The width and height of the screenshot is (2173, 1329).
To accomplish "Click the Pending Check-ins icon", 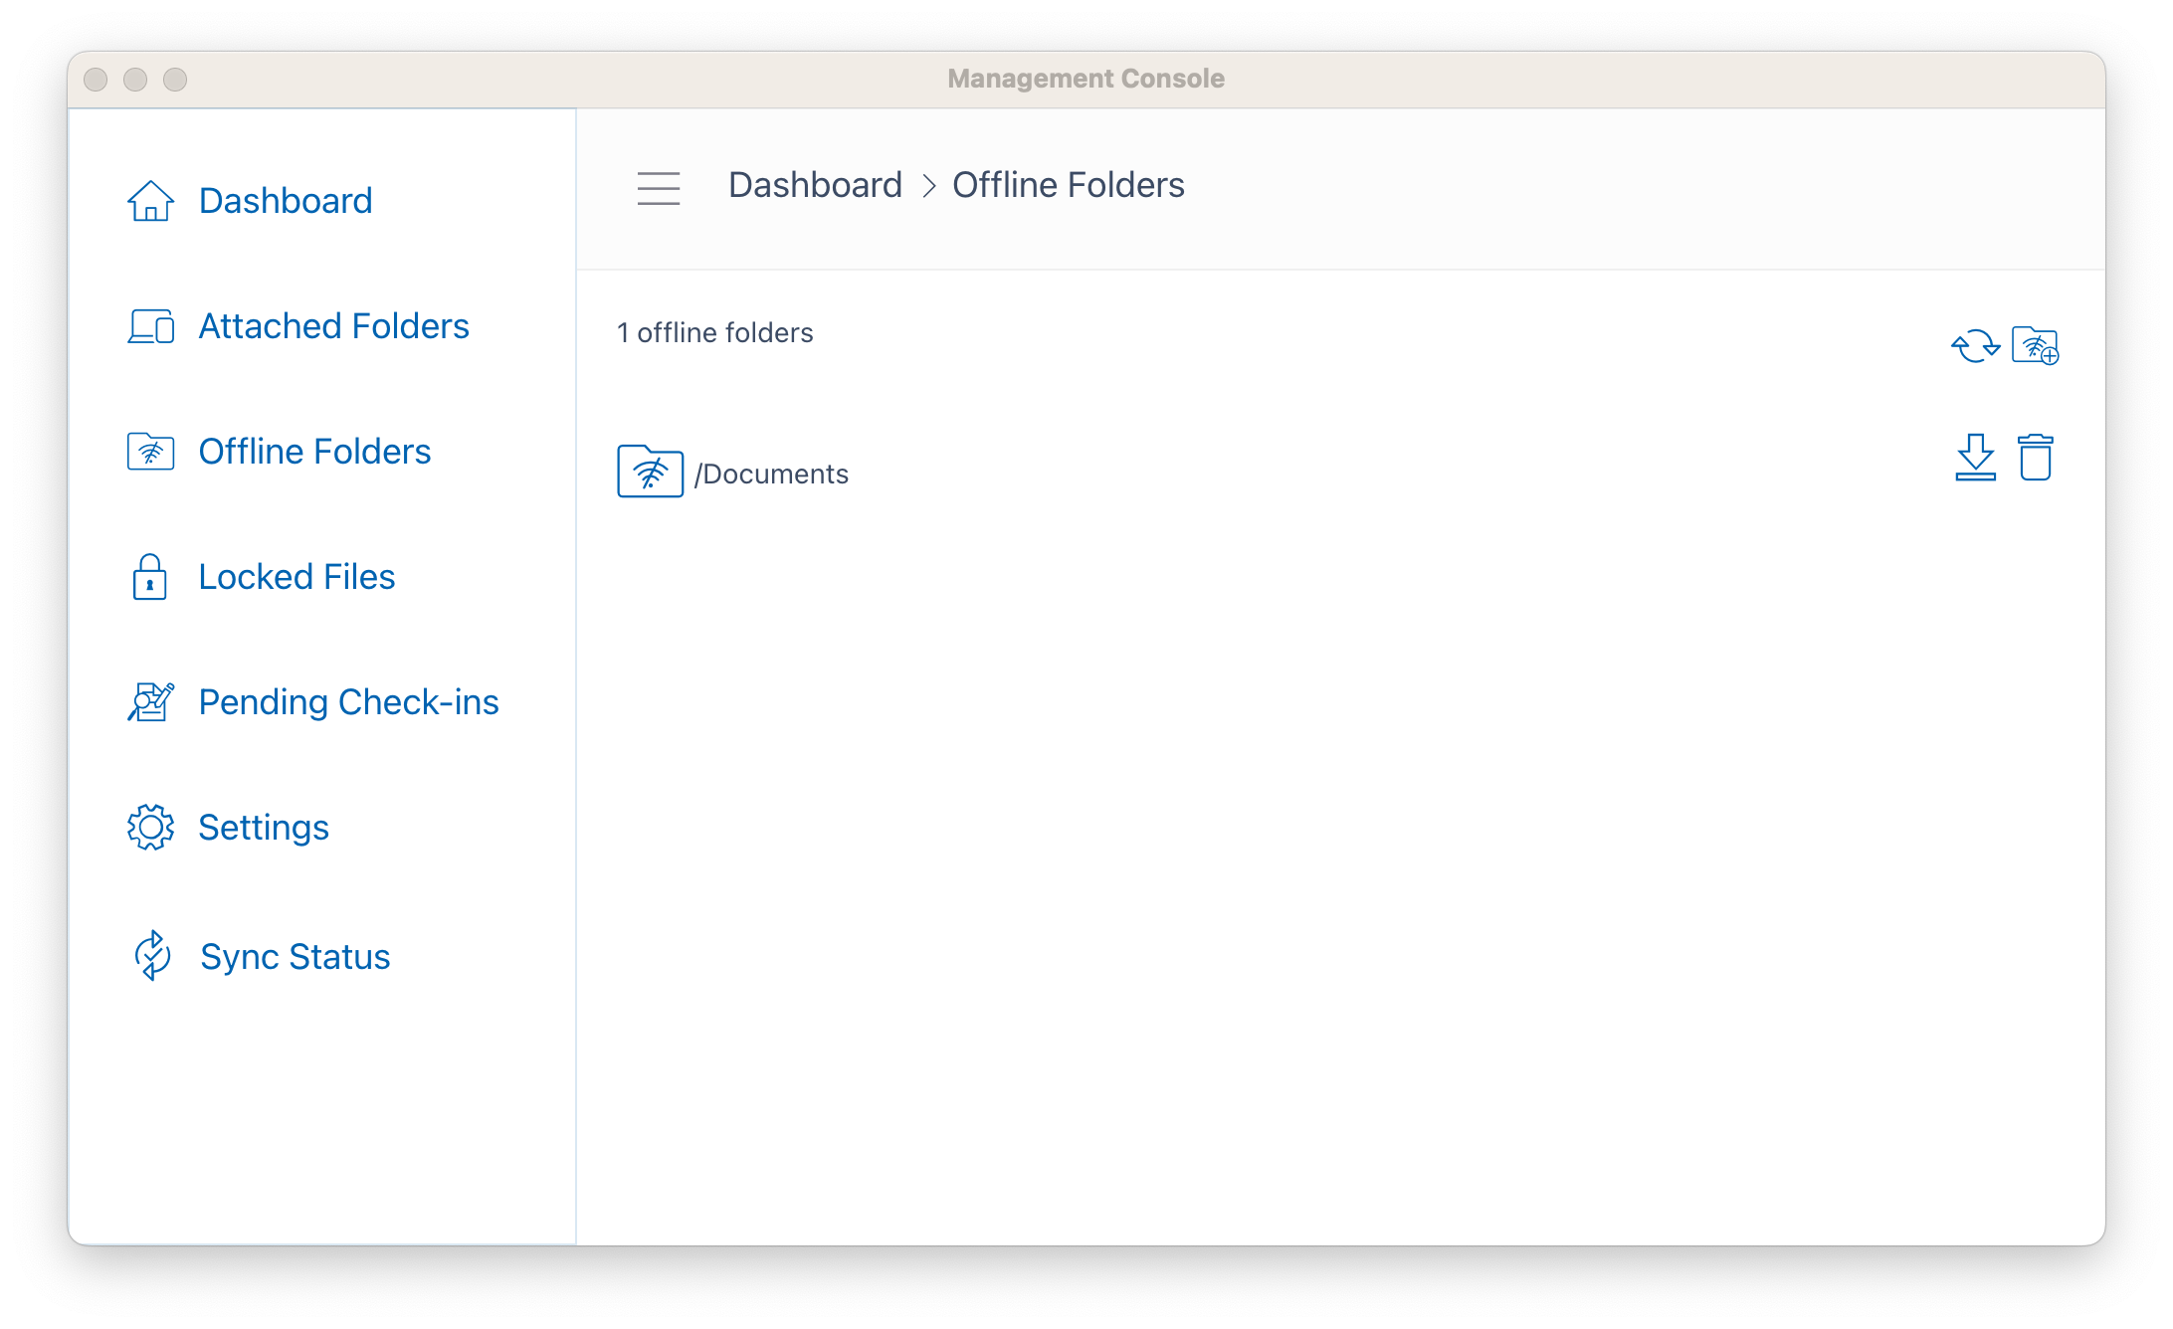I will (150, 702).
